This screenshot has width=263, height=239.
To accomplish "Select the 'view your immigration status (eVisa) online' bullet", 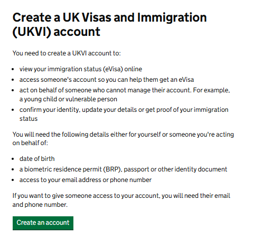I will pos(81,69).
